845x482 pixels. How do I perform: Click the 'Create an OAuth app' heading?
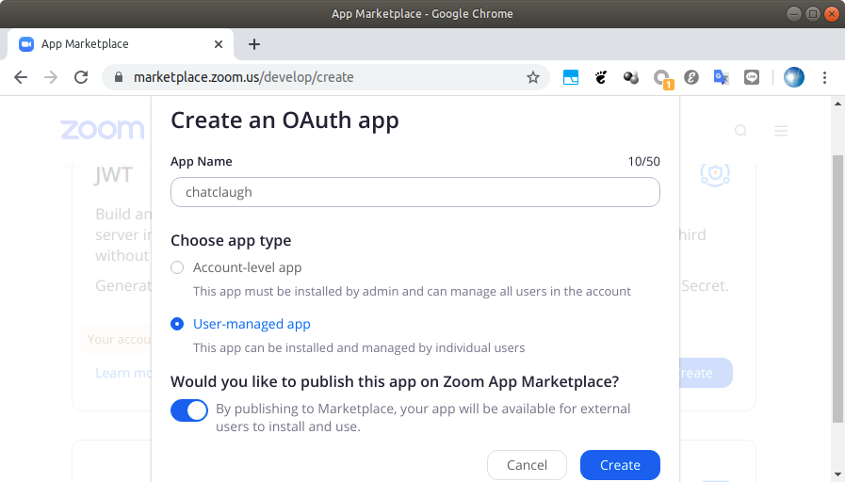point(284,120)
